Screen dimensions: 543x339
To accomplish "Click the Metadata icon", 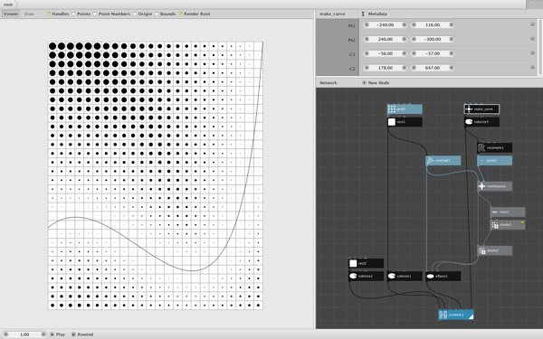I will click(x=363, y=14).
